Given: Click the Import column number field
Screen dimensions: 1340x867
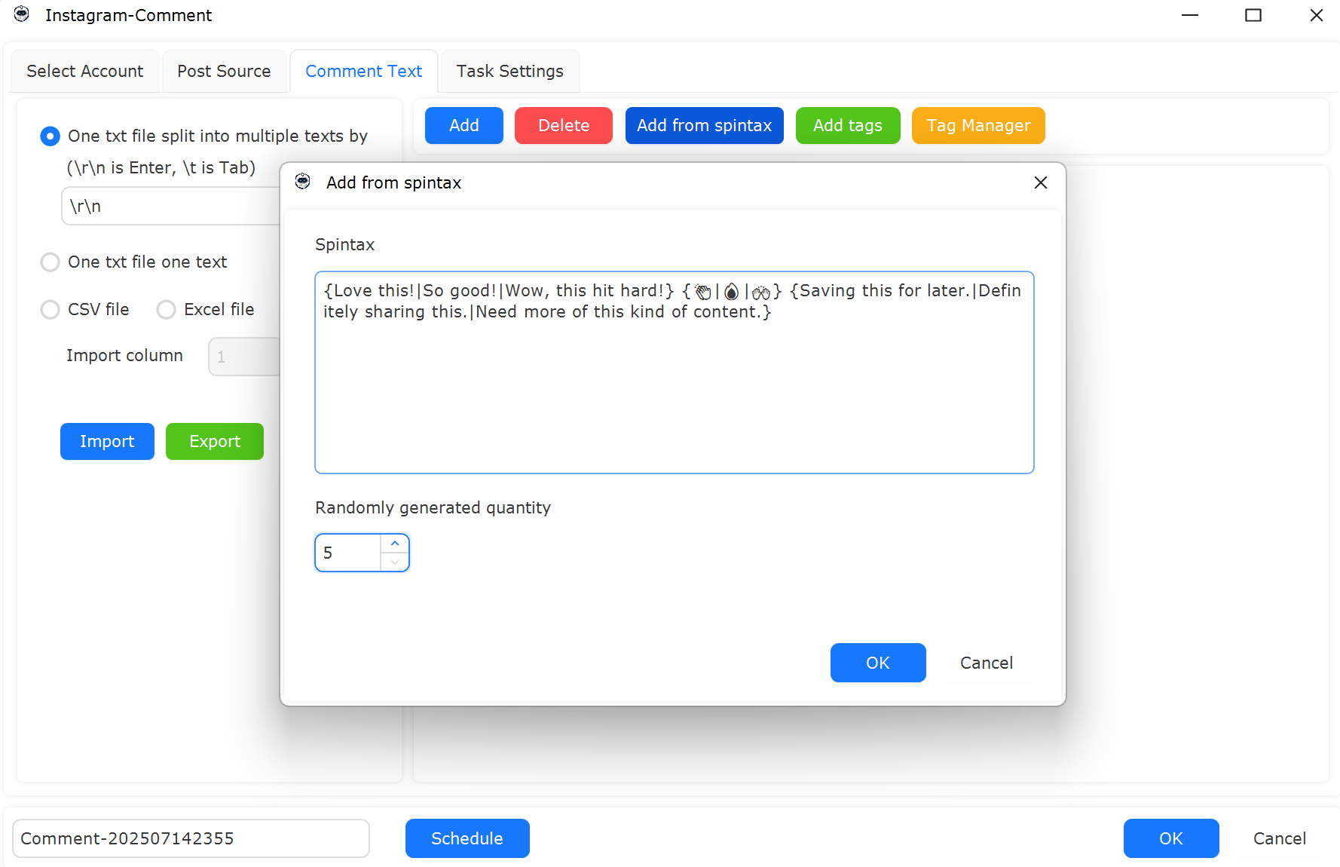Looking at the screenshot, I should [x=245, y=357].
